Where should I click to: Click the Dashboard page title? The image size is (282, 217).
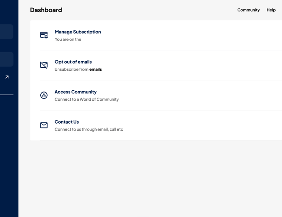46,10
